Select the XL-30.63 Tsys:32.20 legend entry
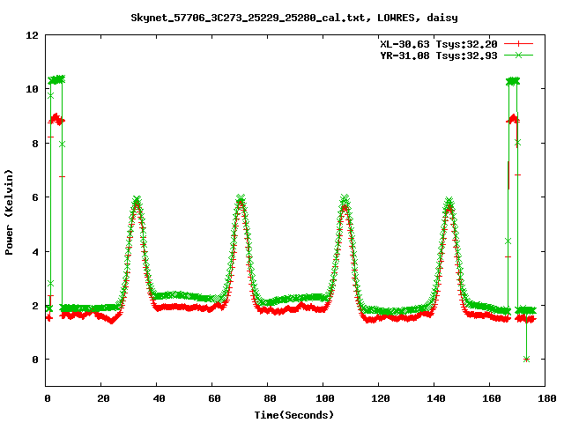Screen dimensions: 564x423 pyautogui.click(x=439, y=44)
